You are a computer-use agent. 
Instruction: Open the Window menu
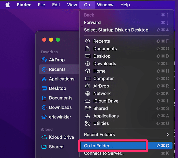coord(105,5)
